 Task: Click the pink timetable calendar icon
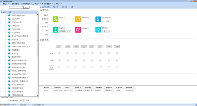78,30
